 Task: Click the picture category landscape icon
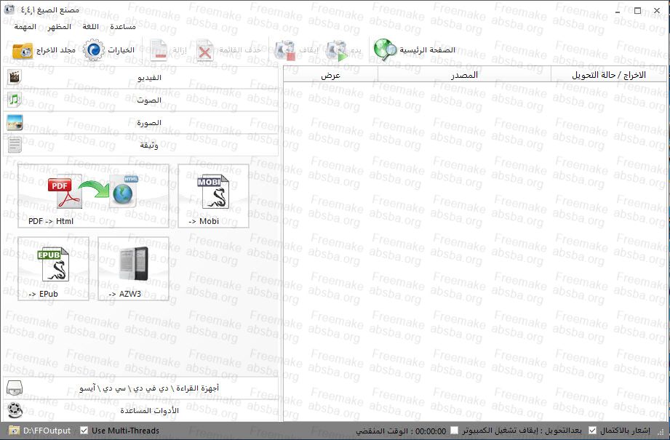(15, 123)
